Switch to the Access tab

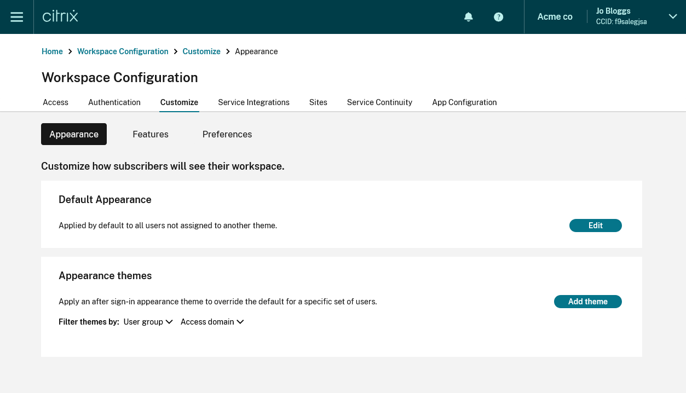pyautogui.click(x=55, y=102)
